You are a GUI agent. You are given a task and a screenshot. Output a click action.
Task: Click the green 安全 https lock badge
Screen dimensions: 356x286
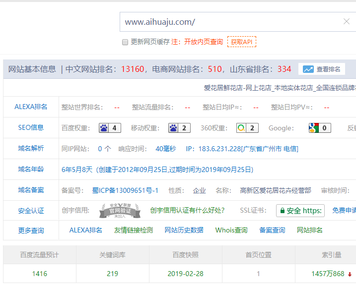pos(300,211)
